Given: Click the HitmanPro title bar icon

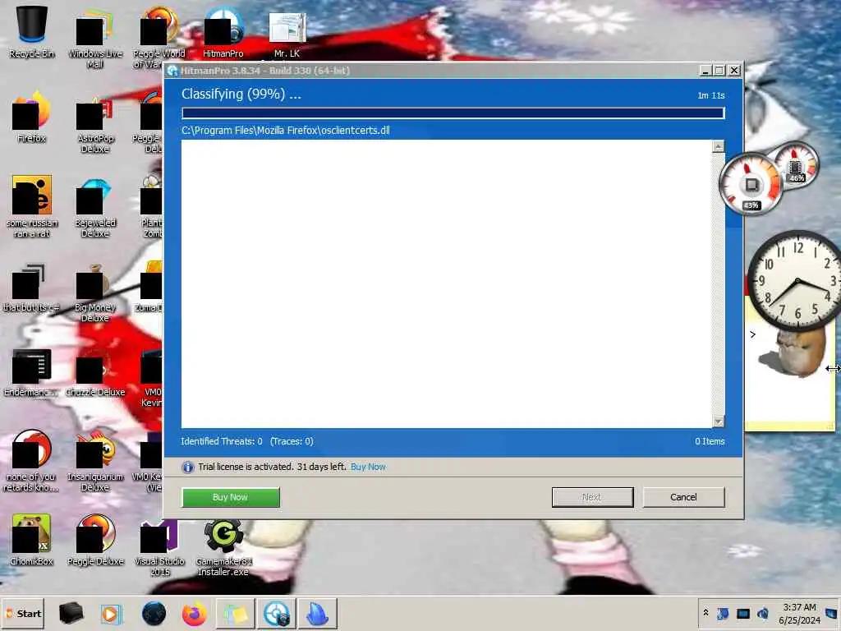Looking at the screenshot, I should (172, 71).
